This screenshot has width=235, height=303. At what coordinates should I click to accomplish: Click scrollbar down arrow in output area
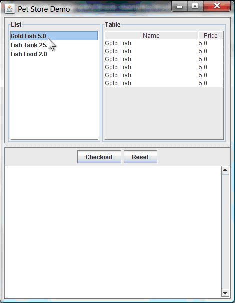tap(225, 293)
